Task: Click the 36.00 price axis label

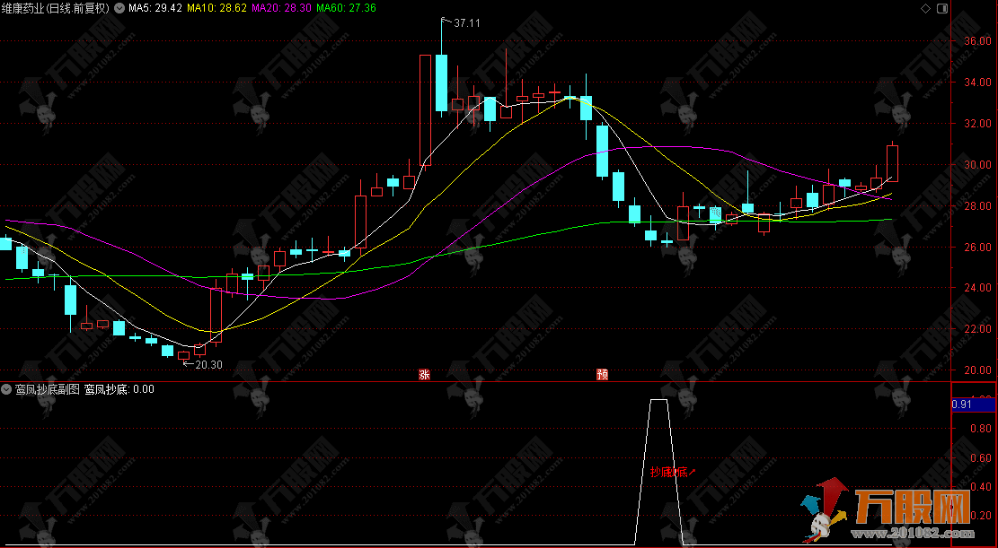Action: pos(976,41)
